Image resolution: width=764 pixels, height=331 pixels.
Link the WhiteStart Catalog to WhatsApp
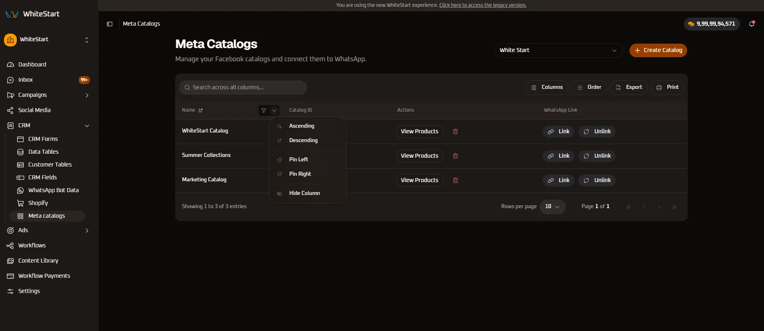[x=558, y=132]
